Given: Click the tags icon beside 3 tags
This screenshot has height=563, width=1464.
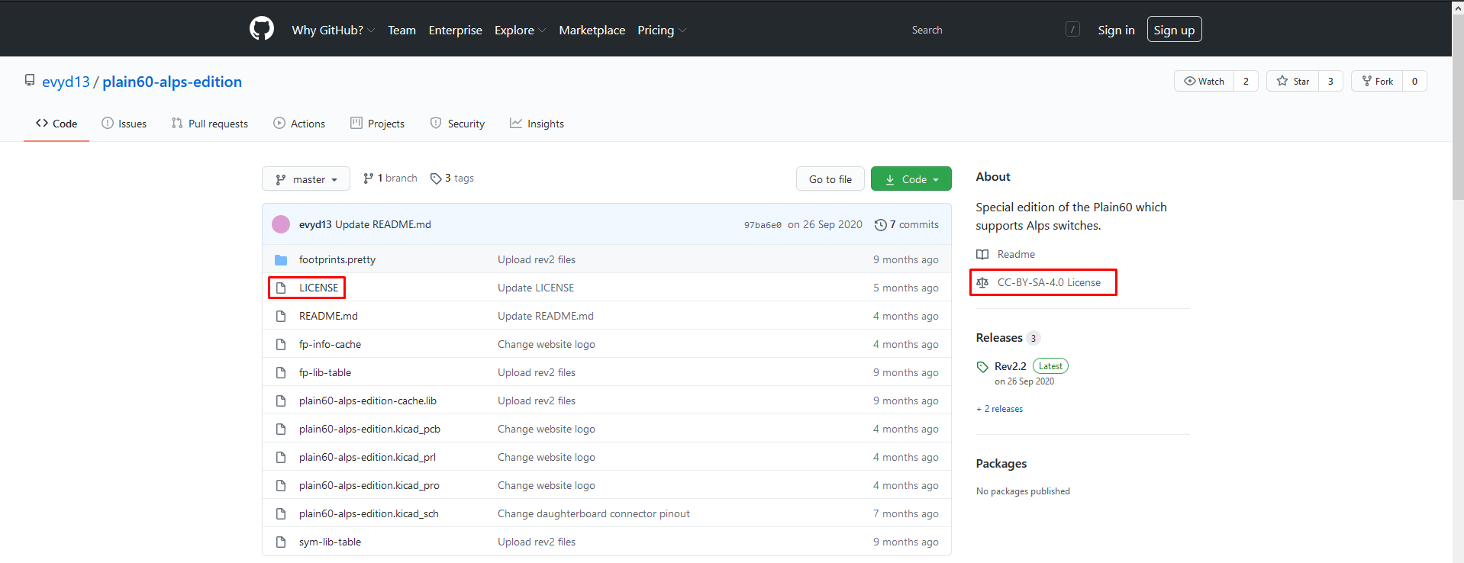Looking at the screenshot, I should 436,179.
